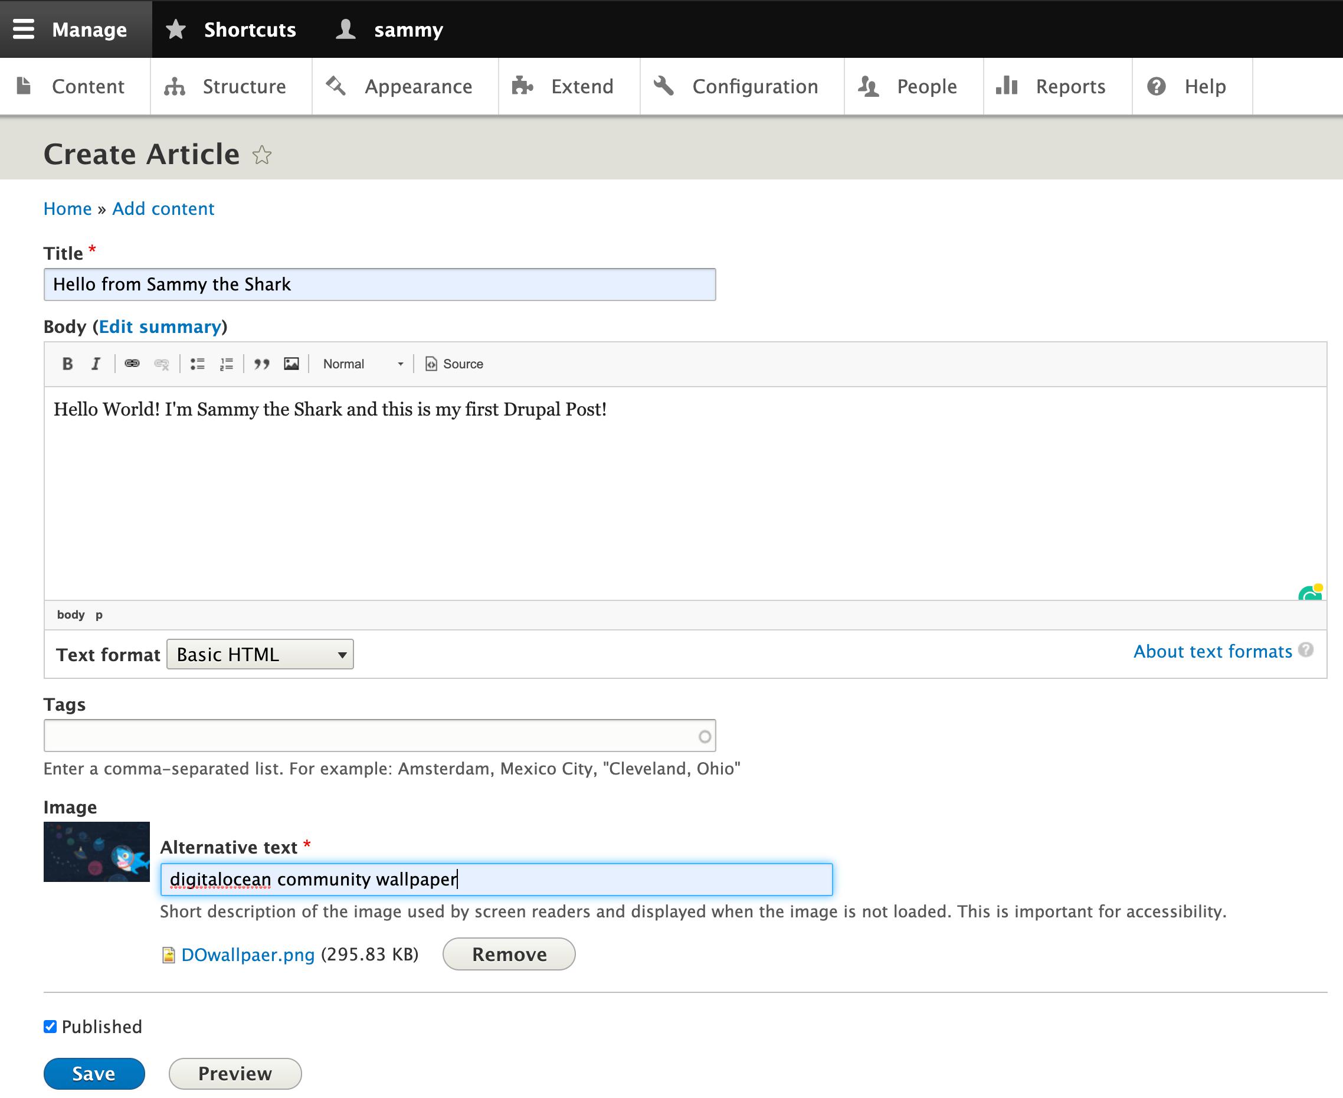Change text format from Basic HTML

(x=259, y=655)
